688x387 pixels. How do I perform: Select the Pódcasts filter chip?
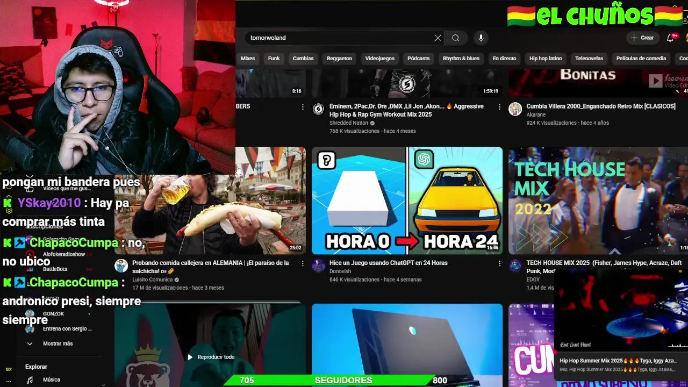(x=419, y=59)
